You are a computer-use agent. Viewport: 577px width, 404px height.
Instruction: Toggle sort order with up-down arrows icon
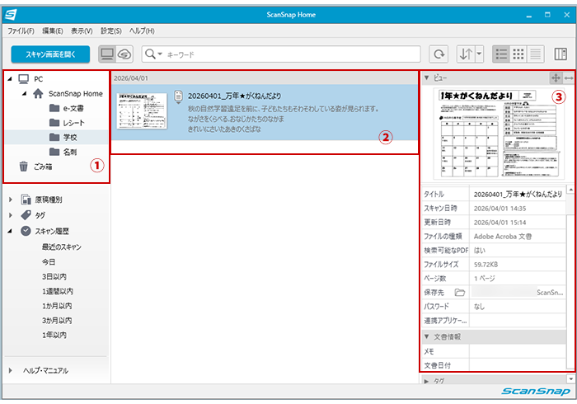tap(466, 54)
